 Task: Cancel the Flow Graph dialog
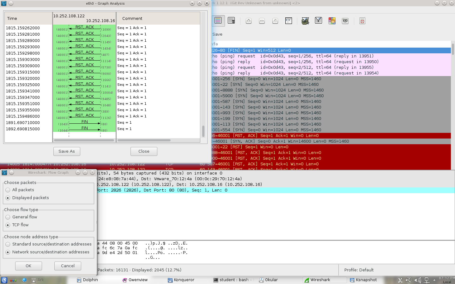(68, 266)
